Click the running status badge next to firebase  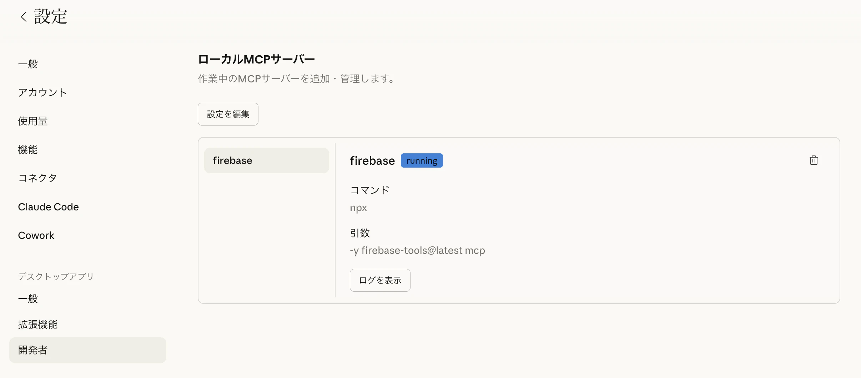coord(422,160)
